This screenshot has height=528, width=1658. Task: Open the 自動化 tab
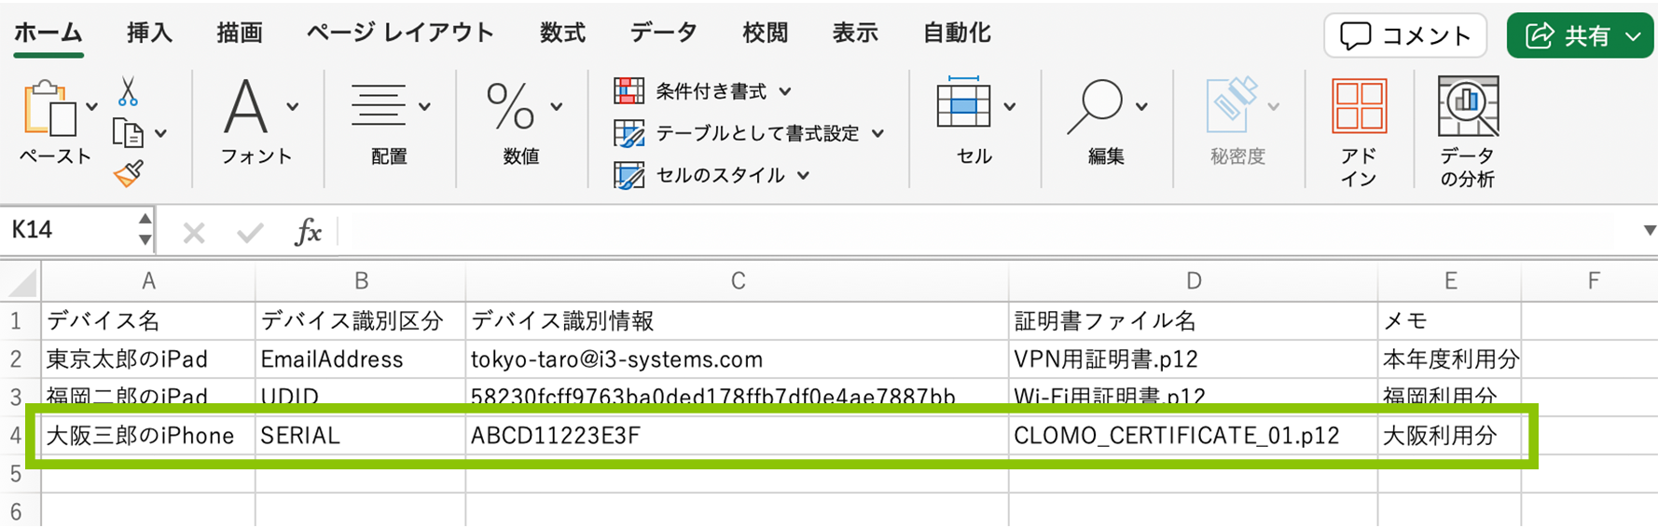click(956, 34)
